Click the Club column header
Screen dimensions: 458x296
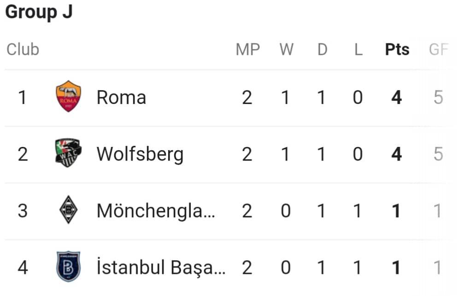(x=23, y=49)
